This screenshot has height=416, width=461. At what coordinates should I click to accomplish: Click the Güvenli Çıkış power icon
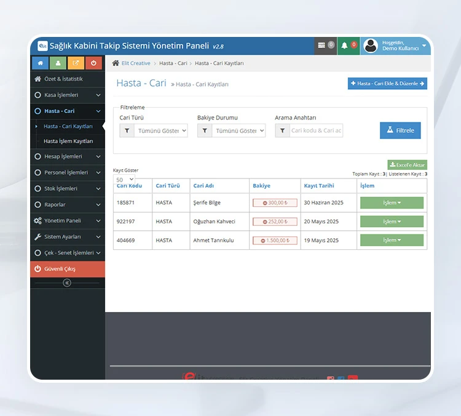pos(37,269)
